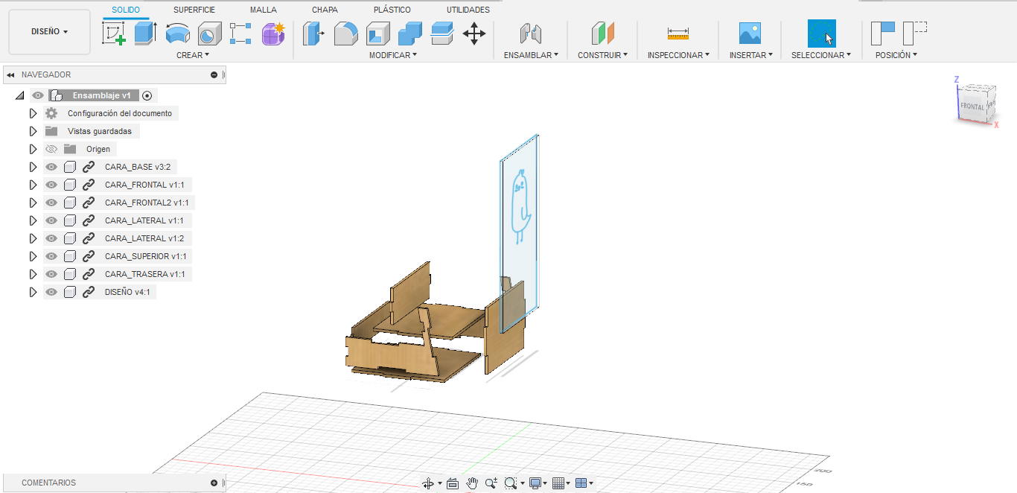
Task: Switch to the SUPERFICIE tab
Action: coord(194,10)
